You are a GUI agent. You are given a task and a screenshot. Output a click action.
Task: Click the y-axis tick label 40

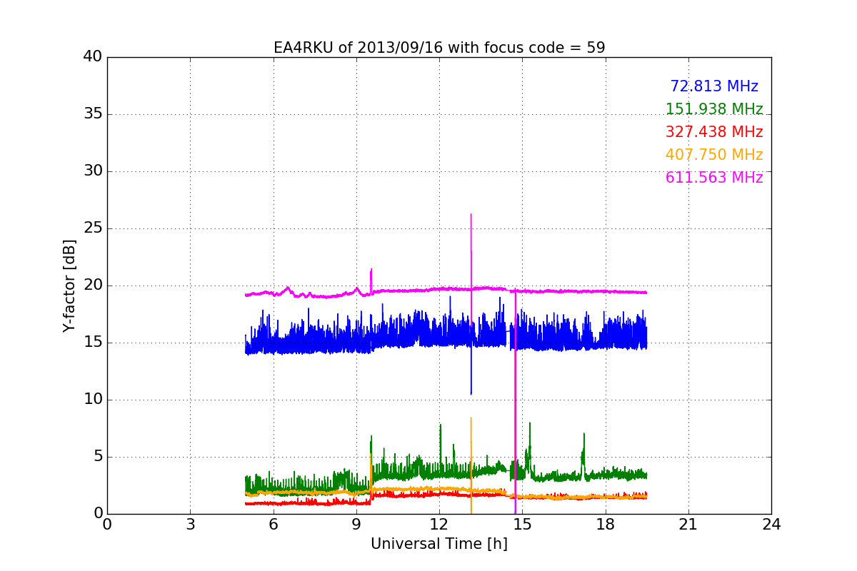93,57
